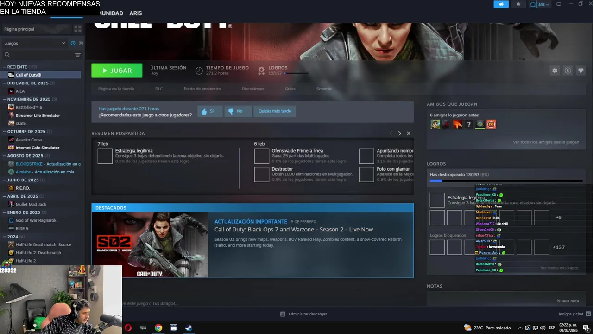Launch Big Picture mode monitor icon
The width and height of the screenshot is (593, 334).
pyautogui.click(x=559, y=4)
